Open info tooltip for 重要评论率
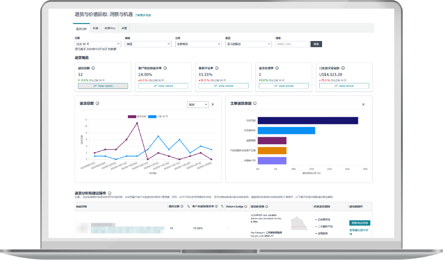Image resolution: width=443 pixels, height=260 pixels. pyautogui.click(x=217, y=68)
